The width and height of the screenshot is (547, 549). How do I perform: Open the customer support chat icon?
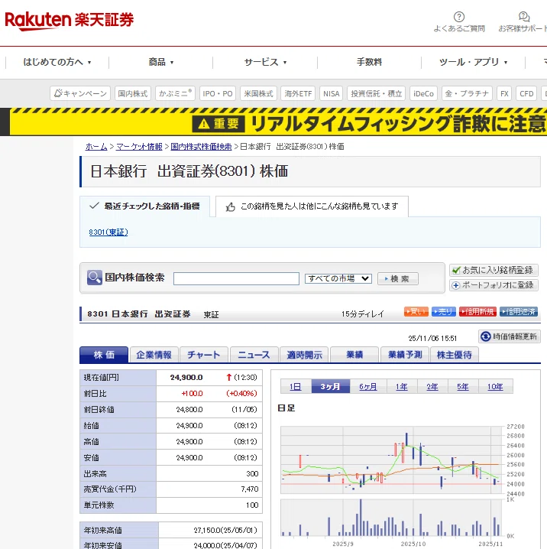(x=524, y=16)
